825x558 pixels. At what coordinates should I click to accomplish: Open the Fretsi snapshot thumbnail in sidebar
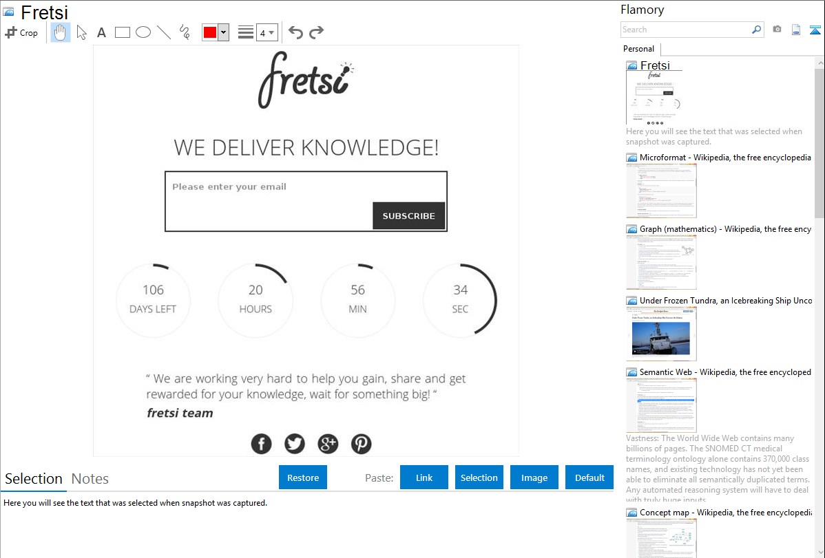[654, 97]
